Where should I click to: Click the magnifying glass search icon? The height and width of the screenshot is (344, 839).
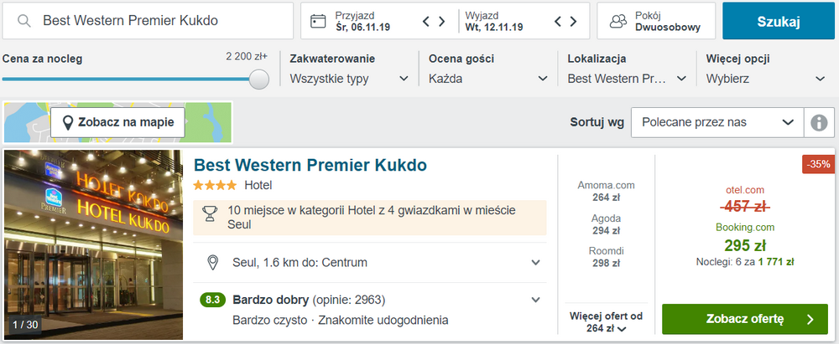coord(23,21)
